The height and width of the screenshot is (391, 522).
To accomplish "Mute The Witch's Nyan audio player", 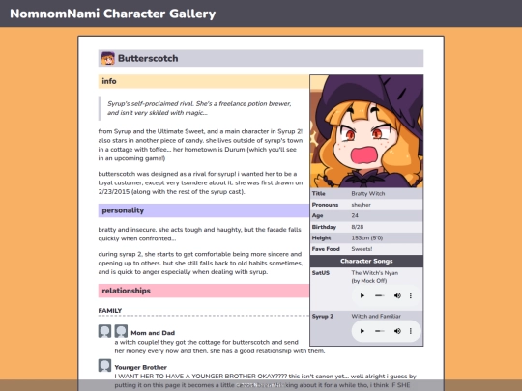I will (x=397, y=295).
